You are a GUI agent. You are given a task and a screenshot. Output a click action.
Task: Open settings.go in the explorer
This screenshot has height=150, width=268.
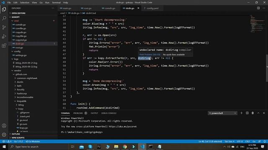coord(21,55)
